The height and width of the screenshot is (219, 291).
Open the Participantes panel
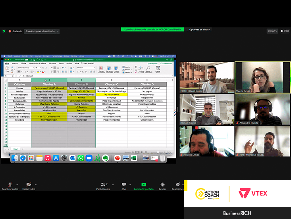click(102, 184)
